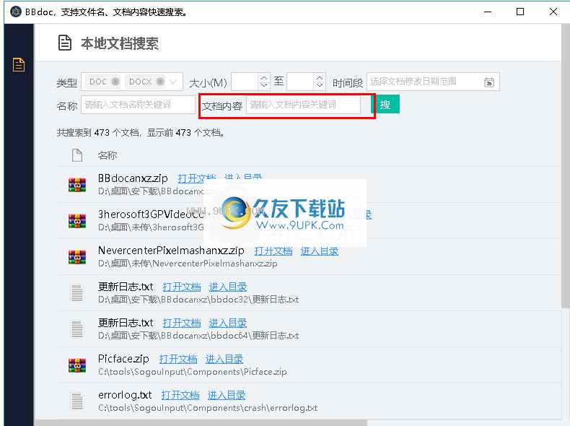Click the document icon beside 本地文档搜索 heading
Viewport: 570px width, 426px height.
click(65, 43)
